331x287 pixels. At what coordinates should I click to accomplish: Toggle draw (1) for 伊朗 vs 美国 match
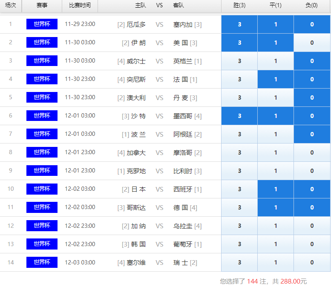[x=276, y=43]
